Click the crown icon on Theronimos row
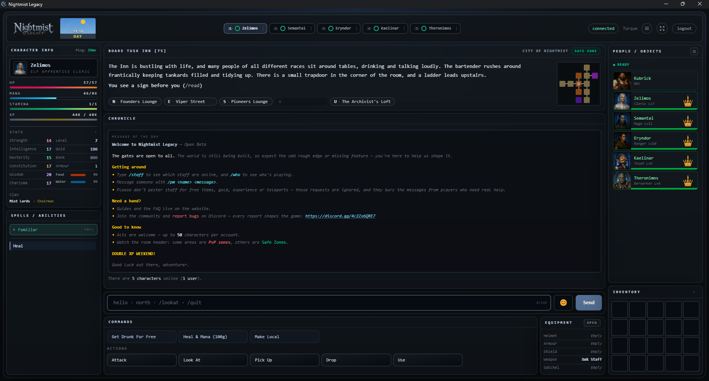Viewport: 709px width, 381px height. (x=688, y=181)
